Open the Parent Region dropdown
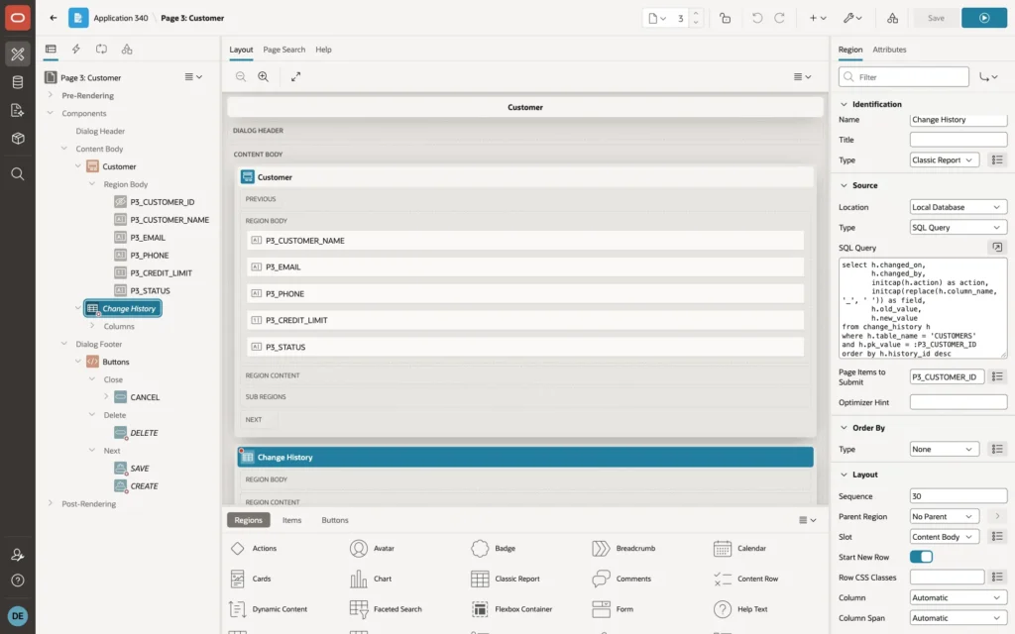The image size is (1015, 634). click(944, 516)
